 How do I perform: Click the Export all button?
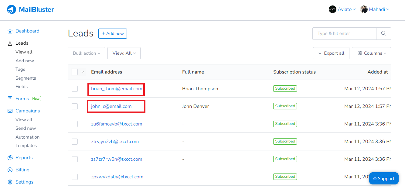point(331,53)
